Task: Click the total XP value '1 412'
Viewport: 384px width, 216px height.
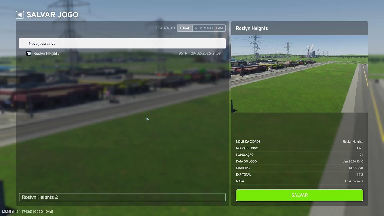Action: pyautogui.click(x=360, y=175)
